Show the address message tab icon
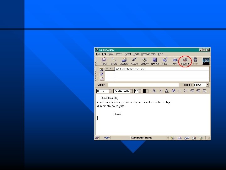Viewport: 226px width, 170px height. click(x=101, y=70)
